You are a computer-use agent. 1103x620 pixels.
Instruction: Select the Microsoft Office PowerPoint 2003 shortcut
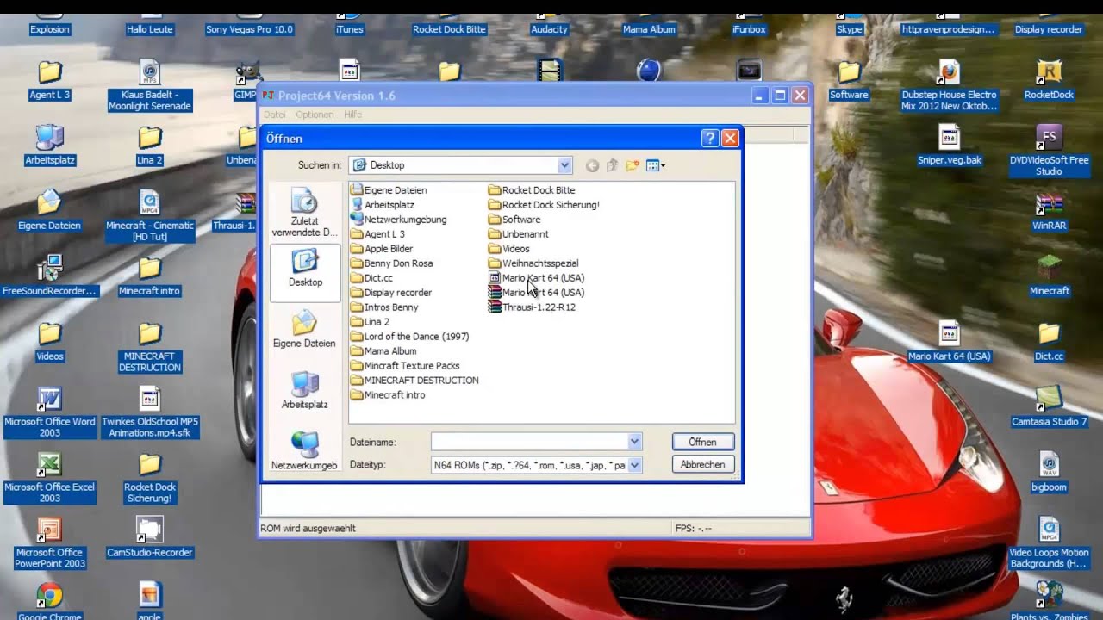50,543
